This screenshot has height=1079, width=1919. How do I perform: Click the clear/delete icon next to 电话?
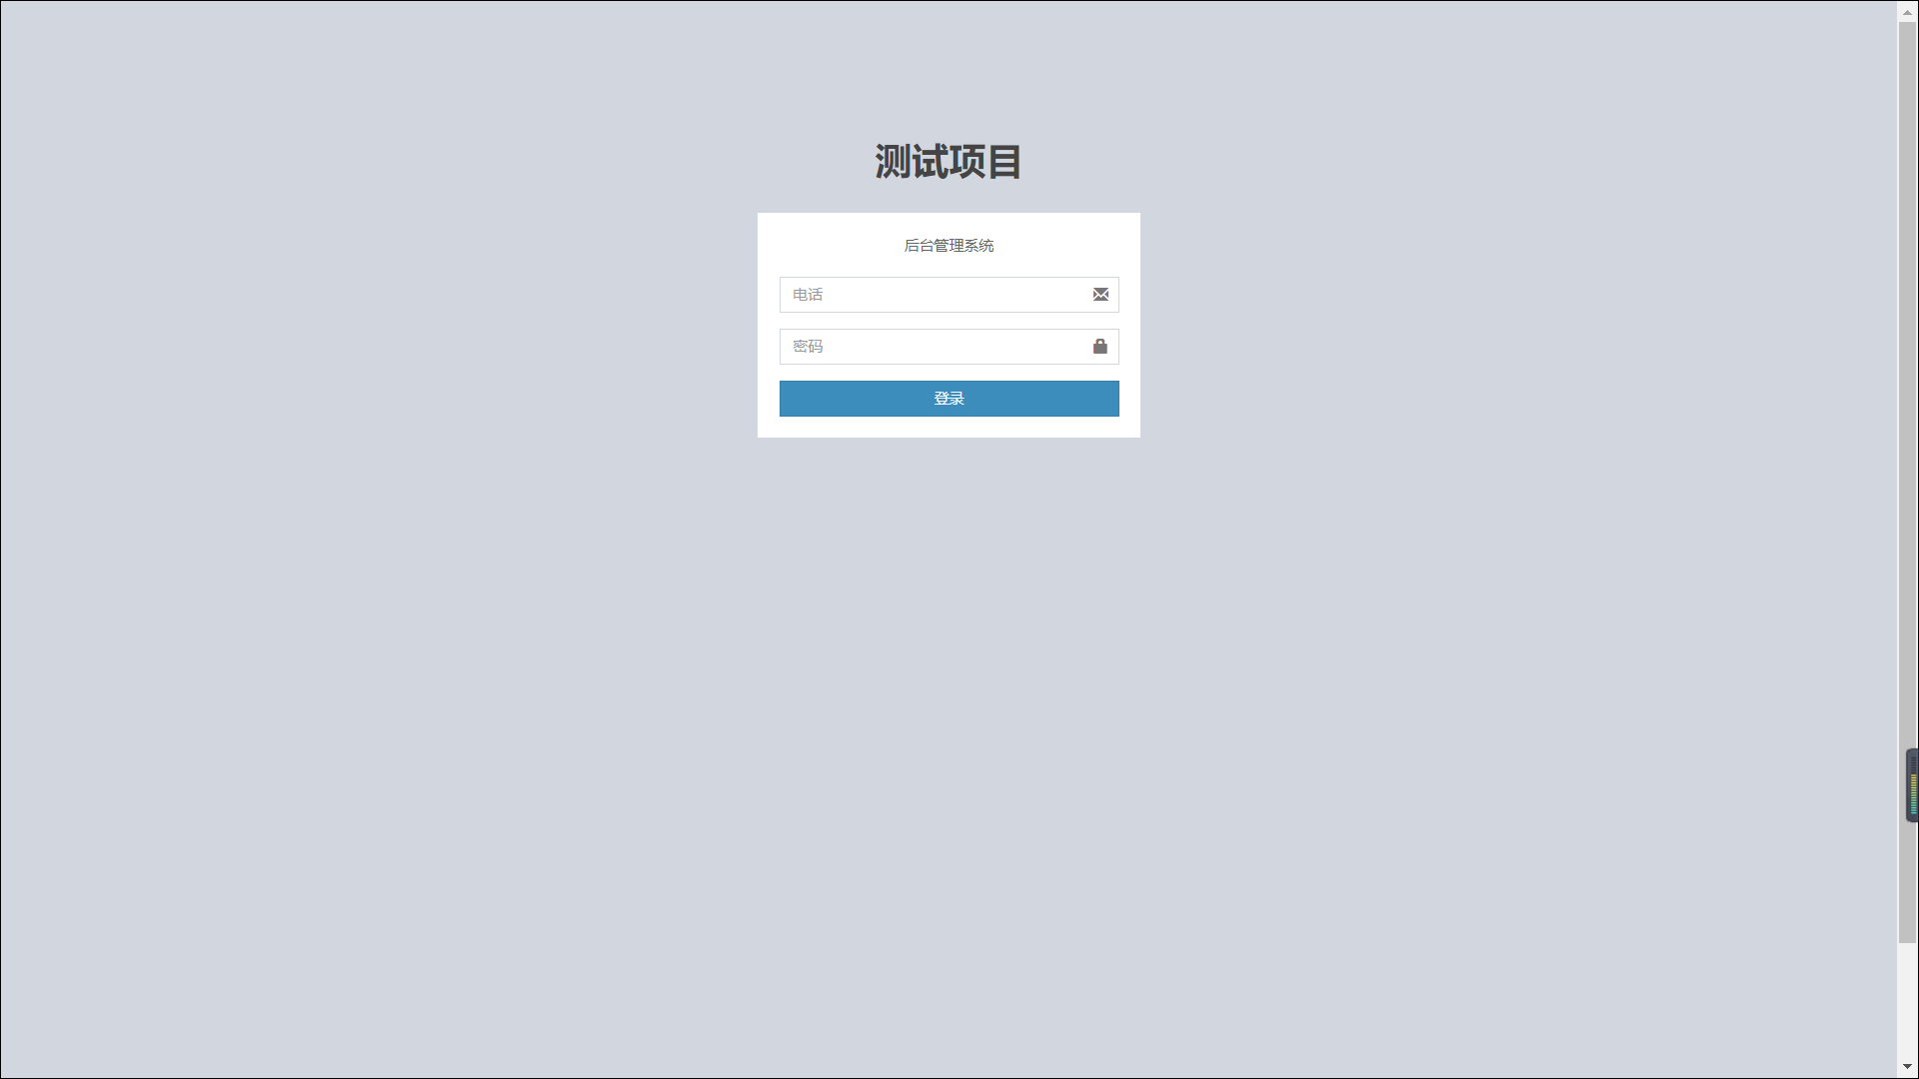1099,294
